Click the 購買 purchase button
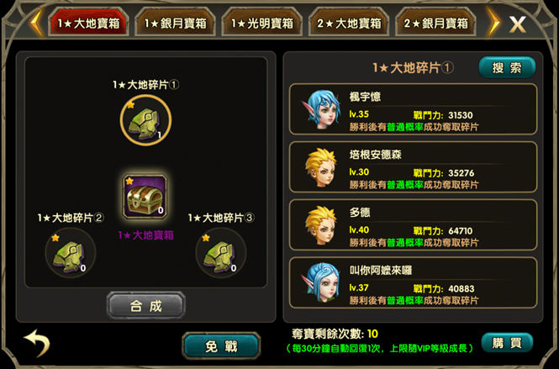The image size is (559, 369). (507, 343)
